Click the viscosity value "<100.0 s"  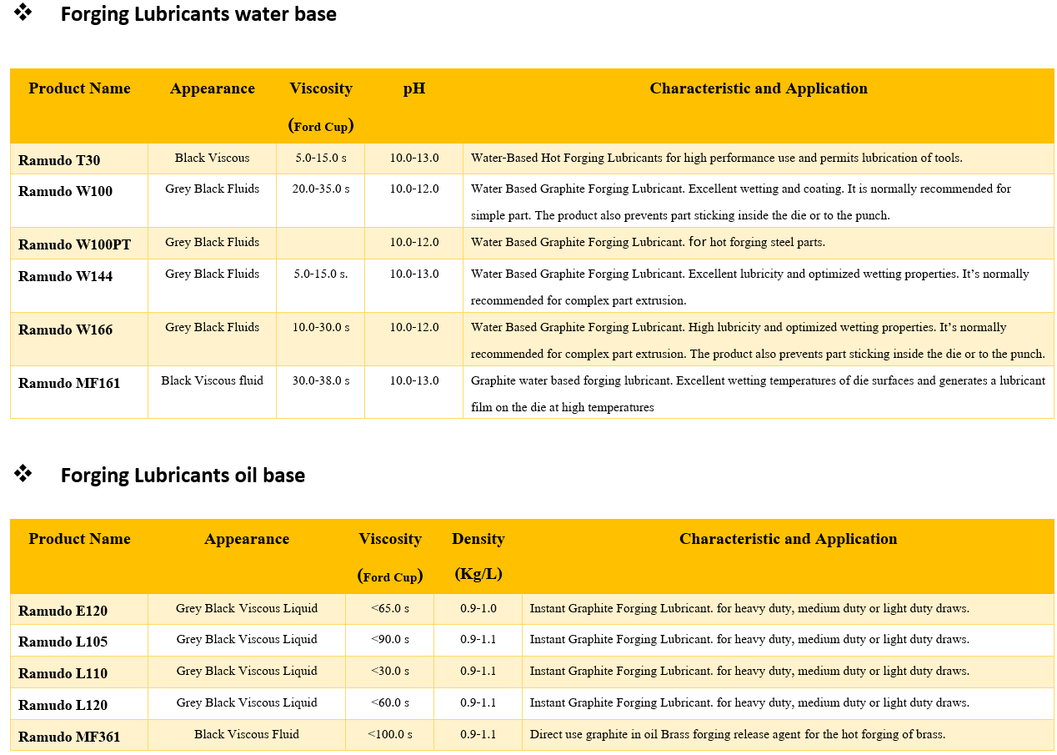[x=390, y=734]
